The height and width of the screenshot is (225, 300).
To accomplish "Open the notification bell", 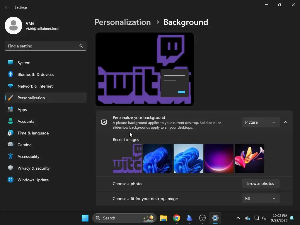I will [292, 218].
